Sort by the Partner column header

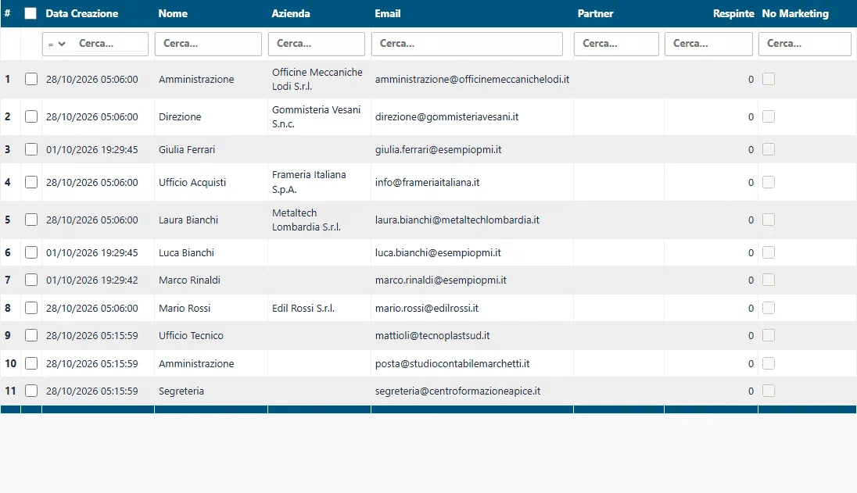point(595,13)
